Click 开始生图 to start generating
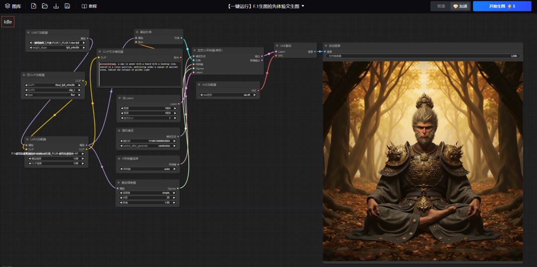Viewport: 537px width, 267px height. pos(502,6)
